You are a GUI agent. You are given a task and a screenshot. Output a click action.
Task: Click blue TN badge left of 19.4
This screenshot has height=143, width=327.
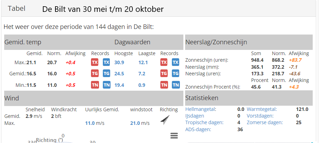(106, 85)
